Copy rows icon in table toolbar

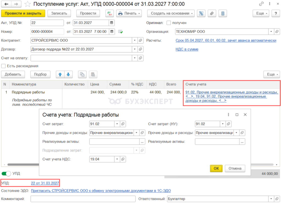click(x=82, y=74)
